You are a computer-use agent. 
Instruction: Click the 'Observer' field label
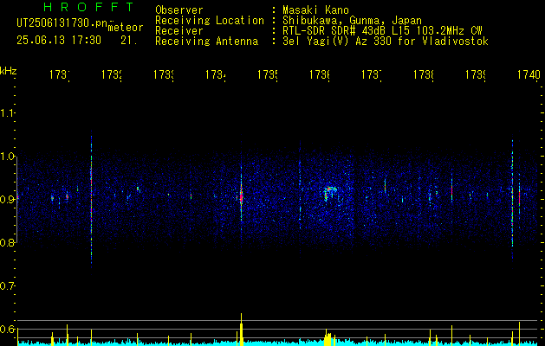[179, 10]
